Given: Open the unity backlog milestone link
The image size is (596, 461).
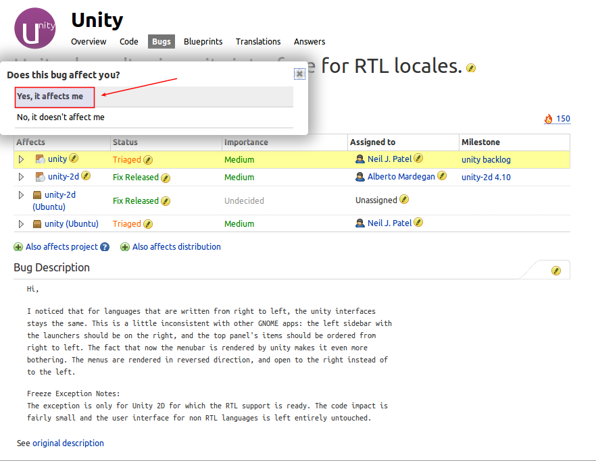Looking at the screenshot, I should (486, 160).
